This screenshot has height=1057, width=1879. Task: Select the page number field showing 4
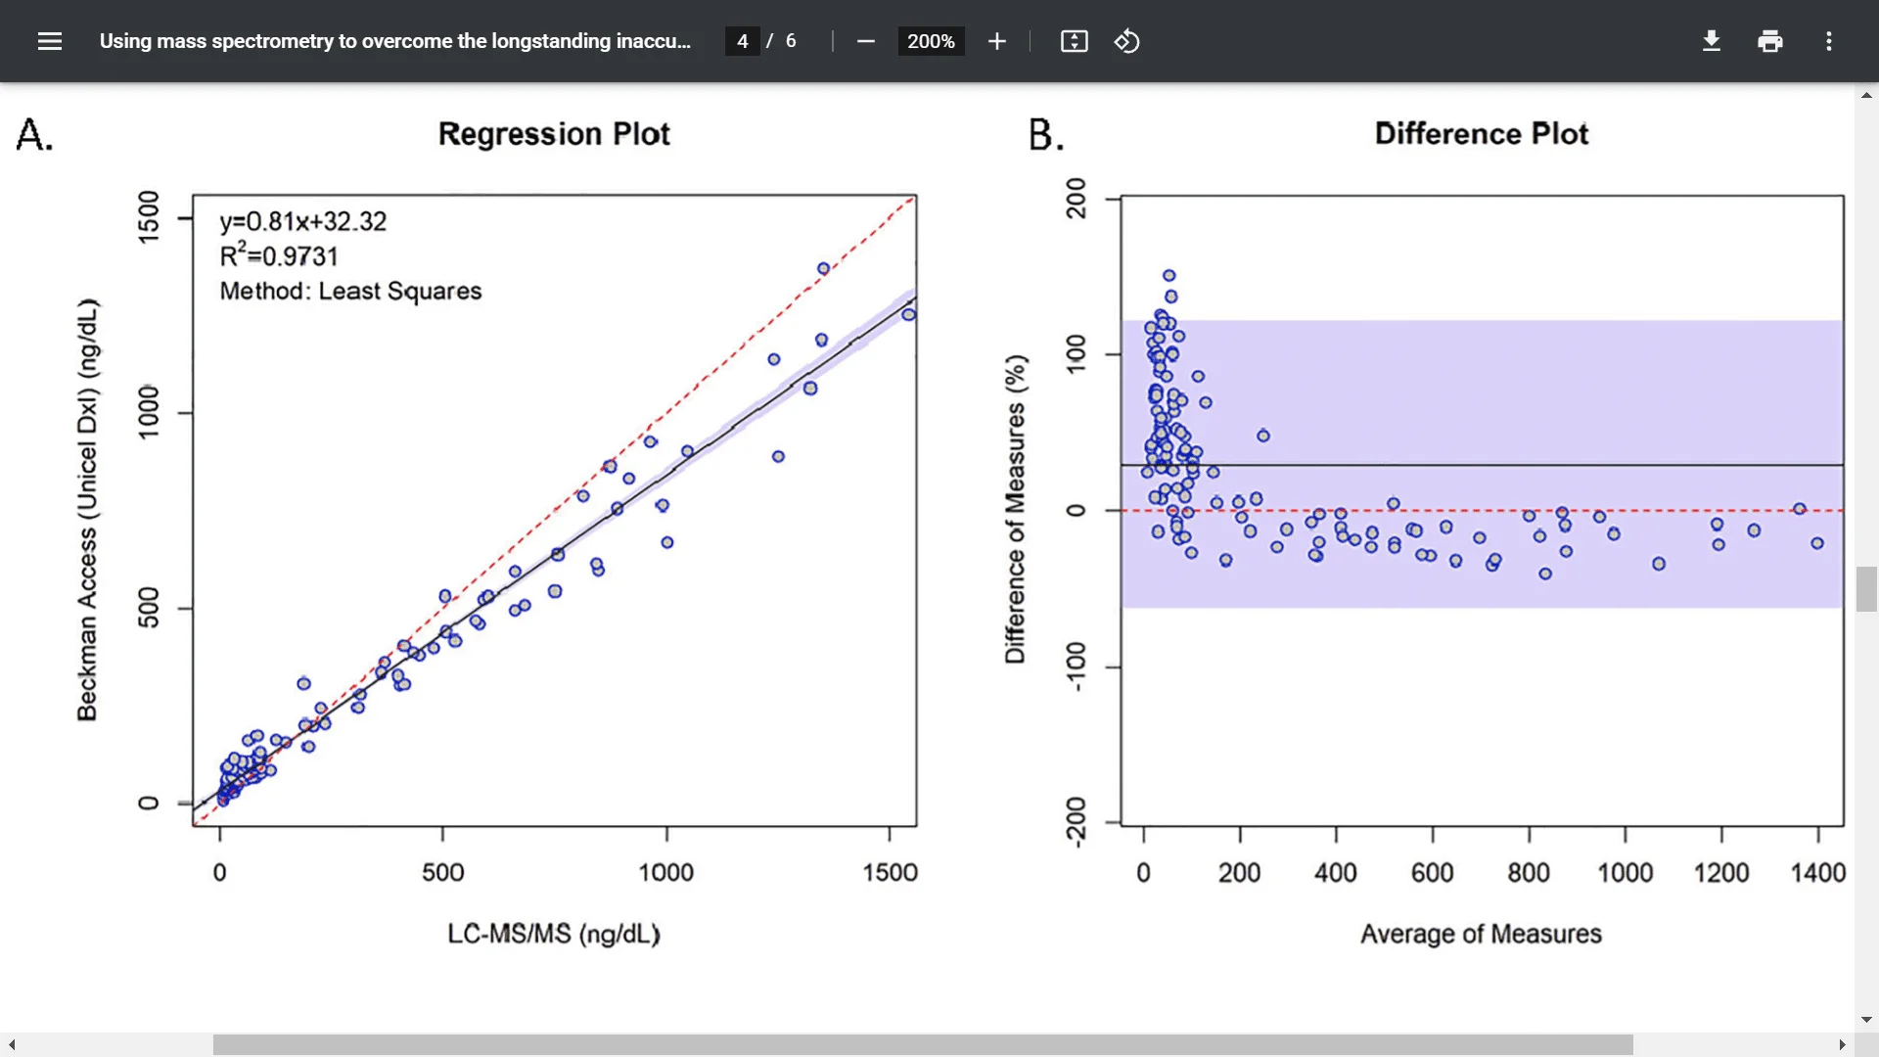[x=742, y=41]
